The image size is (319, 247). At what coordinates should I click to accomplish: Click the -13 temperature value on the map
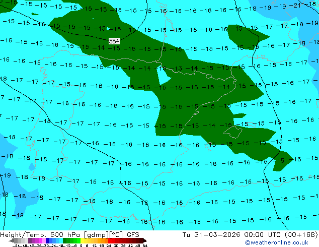pyautogui.click(x=177, y=69)
